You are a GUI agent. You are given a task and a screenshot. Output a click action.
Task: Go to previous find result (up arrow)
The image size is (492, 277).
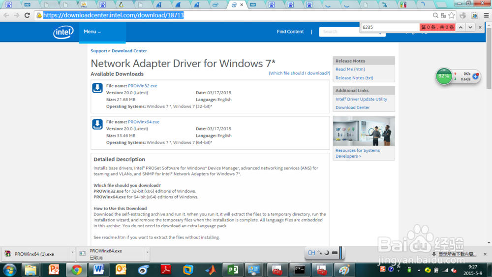[461, 27]
